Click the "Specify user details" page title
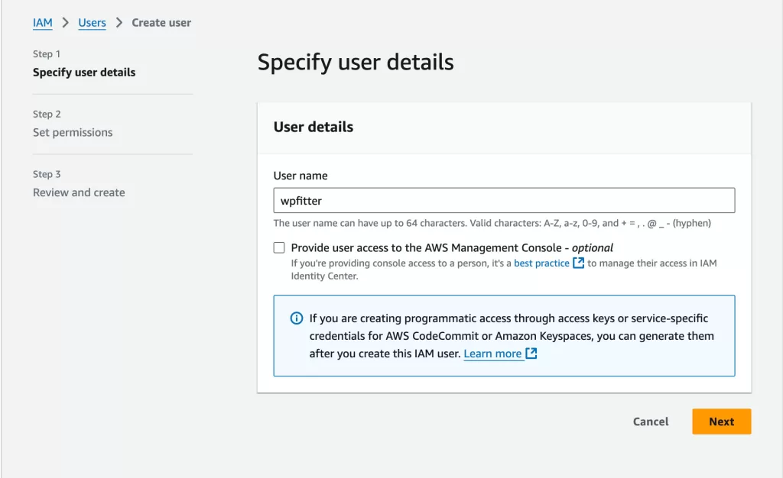This screenshot has height=478, width=783. coord(356,62)
